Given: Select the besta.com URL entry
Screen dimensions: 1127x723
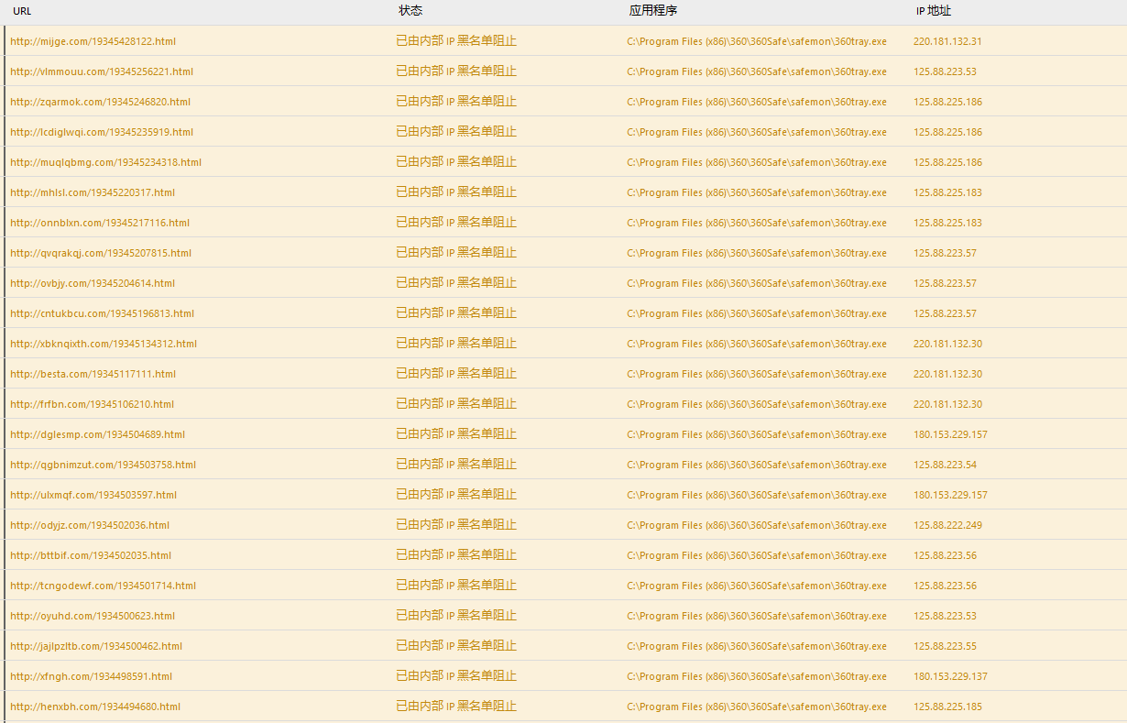Looking at the screenshot, I should pos(93,374).
